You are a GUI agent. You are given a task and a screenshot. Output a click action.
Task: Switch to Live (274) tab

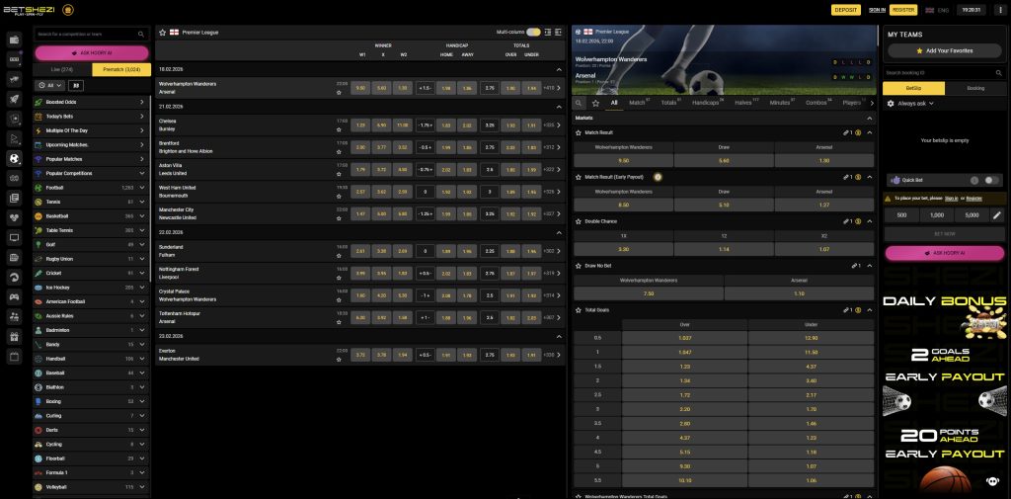[x=62, y=70]
